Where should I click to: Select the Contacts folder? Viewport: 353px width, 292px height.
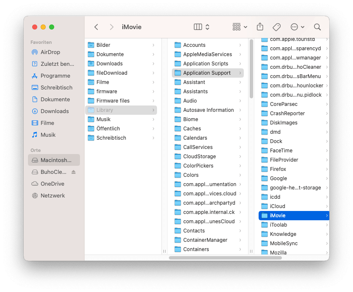point(208,230)
